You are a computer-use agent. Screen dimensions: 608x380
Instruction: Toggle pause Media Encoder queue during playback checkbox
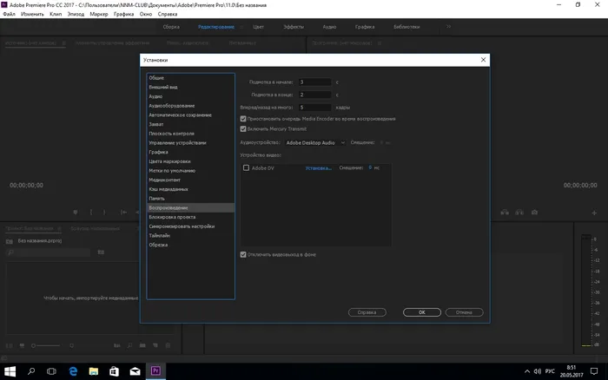click(x=243, y=119)
